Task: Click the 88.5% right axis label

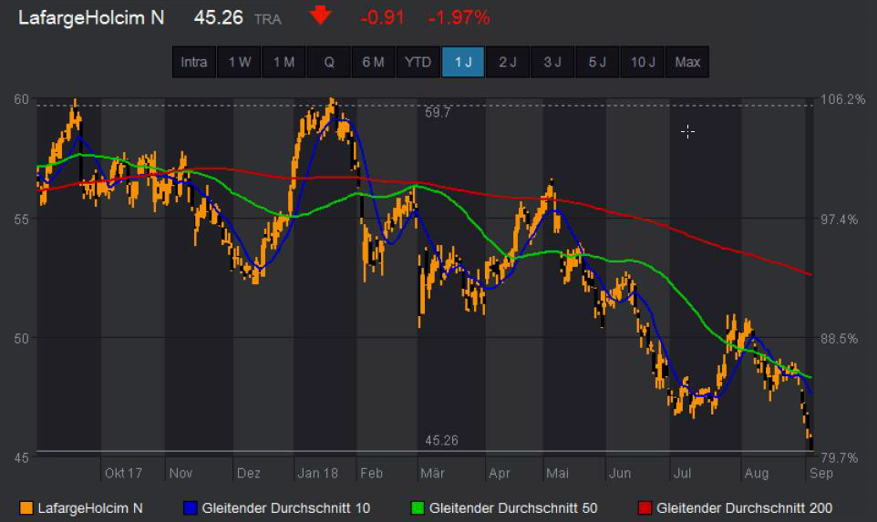Action: point(839,339)
